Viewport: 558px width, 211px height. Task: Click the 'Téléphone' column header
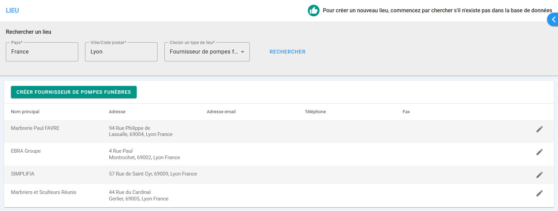[315, 112]
